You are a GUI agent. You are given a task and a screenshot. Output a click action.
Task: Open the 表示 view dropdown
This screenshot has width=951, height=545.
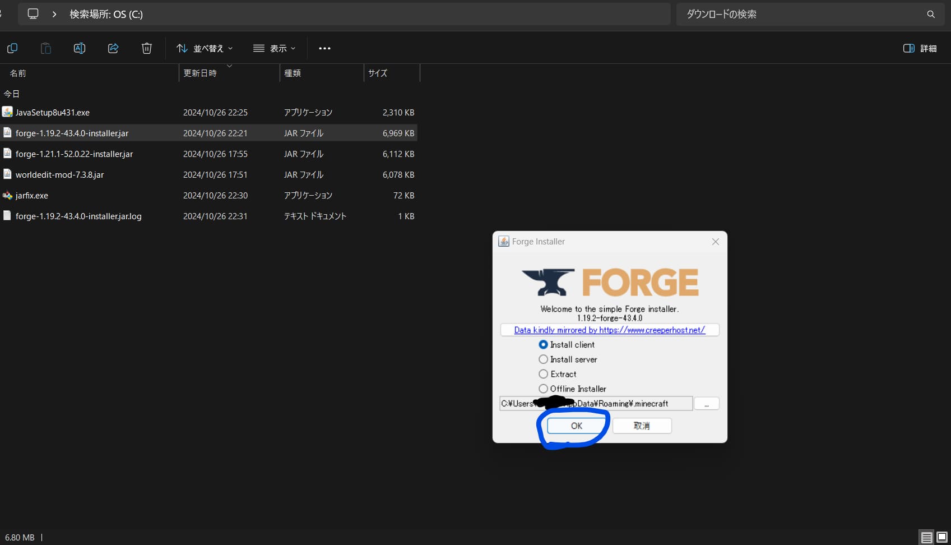tap(275, 48)
